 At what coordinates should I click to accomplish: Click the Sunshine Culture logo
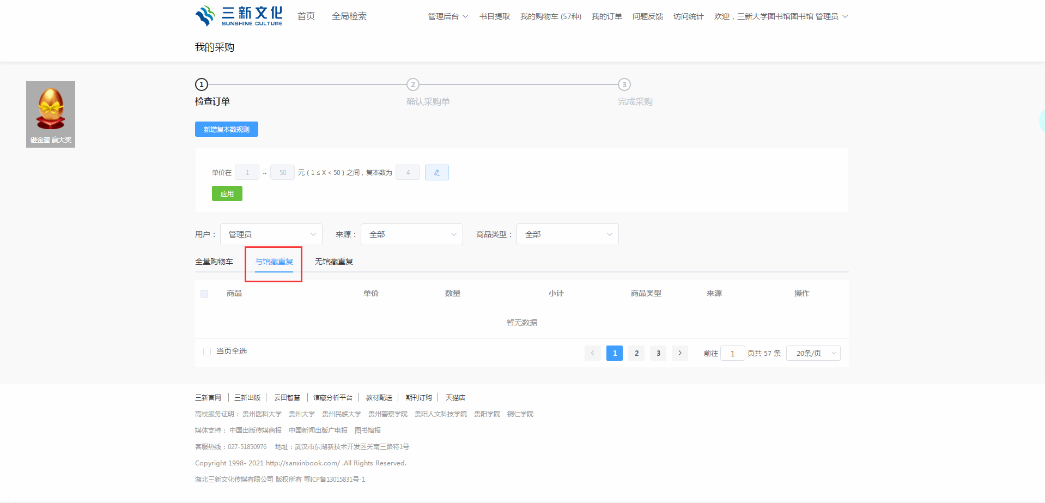239,16
